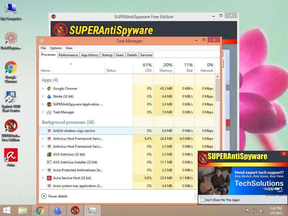Switch to the Performance tab
The height and width of the screenshot is (216, 288).
tap(68, 55)
